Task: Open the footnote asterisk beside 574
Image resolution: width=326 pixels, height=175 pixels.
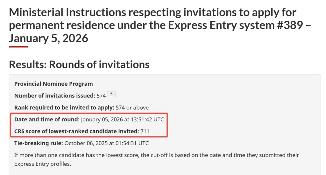Action: point(111,95)
